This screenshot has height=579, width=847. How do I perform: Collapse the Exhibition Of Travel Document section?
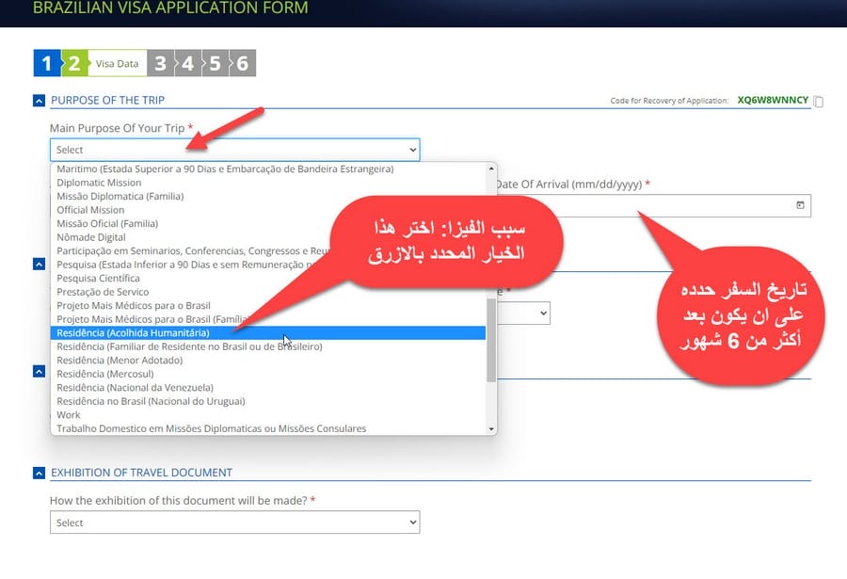[39, 473]
